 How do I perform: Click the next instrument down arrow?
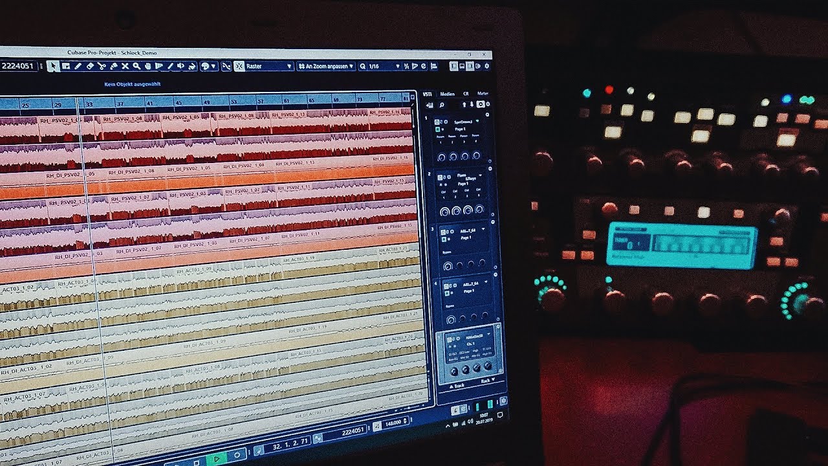tap(472, 104)
